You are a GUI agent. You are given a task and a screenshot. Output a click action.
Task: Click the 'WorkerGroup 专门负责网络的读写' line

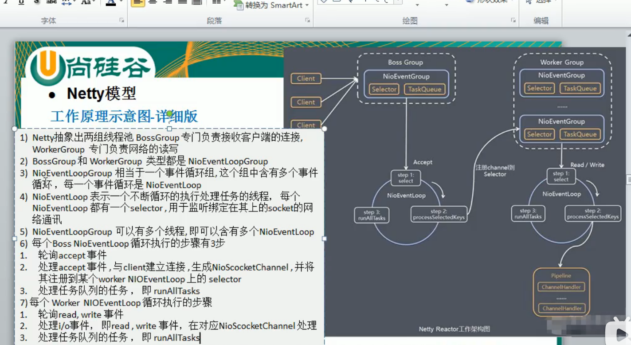[105, 149]
